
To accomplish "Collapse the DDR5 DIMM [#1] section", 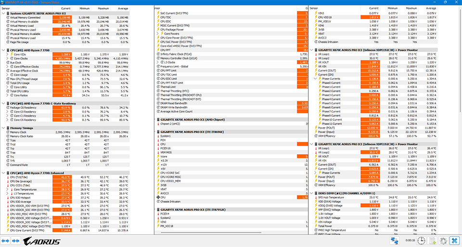I will click(x=312, y=193).
